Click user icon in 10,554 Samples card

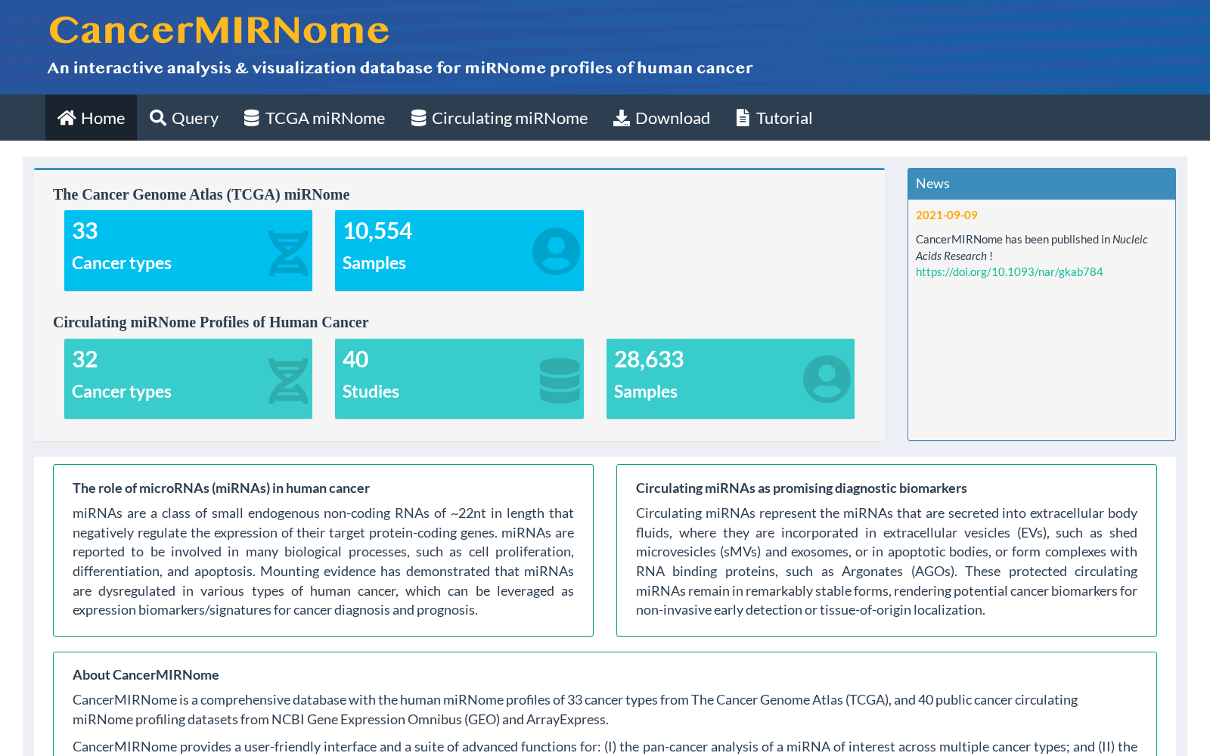556,252
